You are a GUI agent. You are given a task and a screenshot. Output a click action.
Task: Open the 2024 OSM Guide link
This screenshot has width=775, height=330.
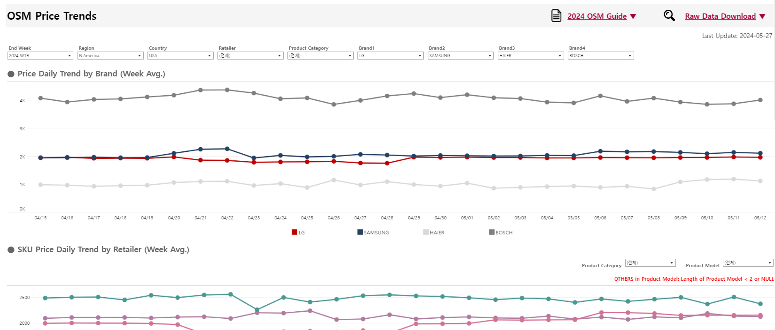coord(597,16)
